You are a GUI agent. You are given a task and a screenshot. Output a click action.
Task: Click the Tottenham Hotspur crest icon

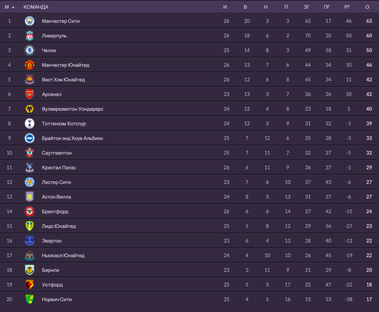[29, 124]
